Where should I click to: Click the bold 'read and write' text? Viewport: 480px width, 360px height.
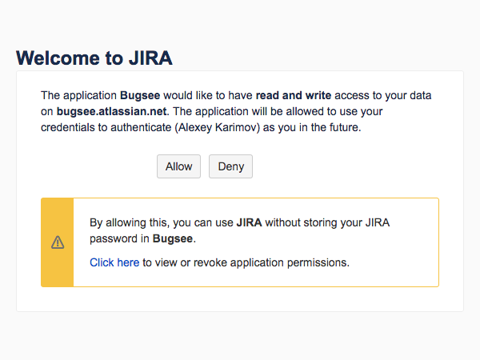[x=293, y=96]
